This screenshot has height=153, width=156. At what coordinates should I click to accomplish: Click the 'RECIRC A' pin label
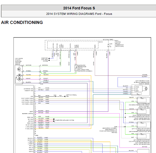30,138
